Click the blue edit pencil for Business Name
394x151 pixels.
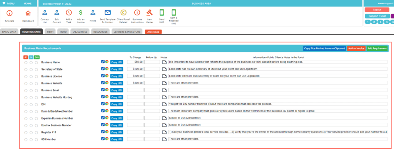[103, 62]
